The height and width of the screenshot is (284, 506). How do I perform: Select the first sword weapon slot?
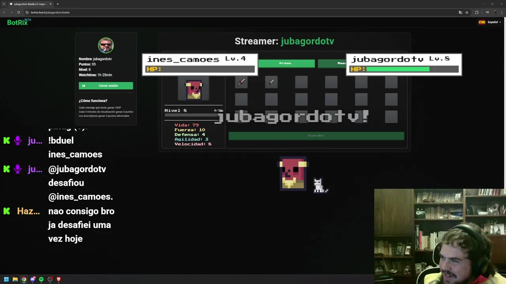click(241, 82)
